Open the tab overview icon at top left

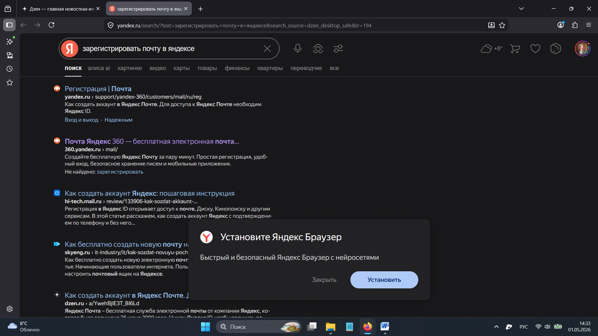click(x=8, y=9)
